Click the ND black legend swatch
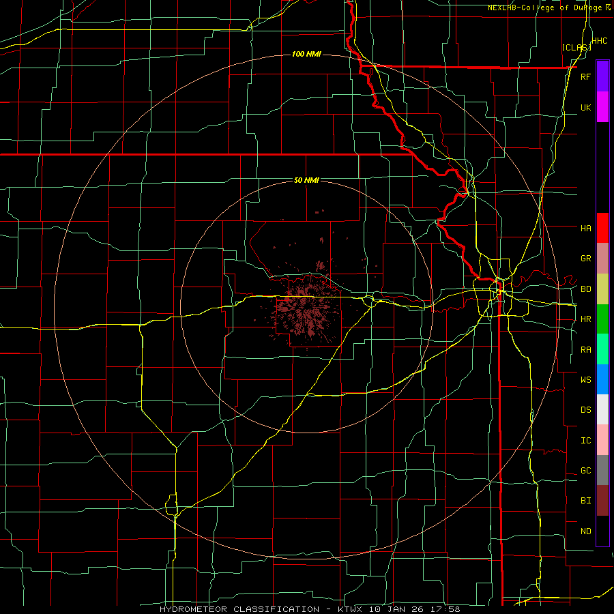 (x=602, y=531)
